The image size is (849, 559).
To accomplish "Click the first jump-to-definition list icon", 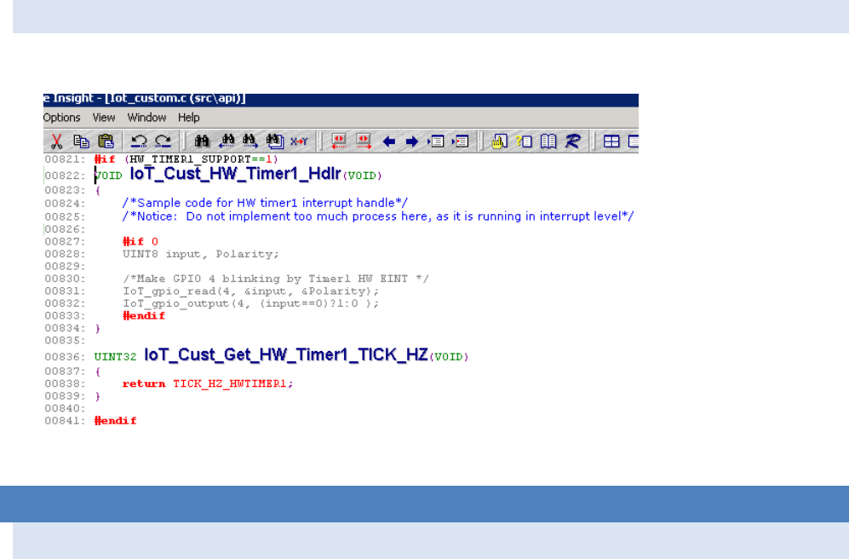I will pos(436,141).
